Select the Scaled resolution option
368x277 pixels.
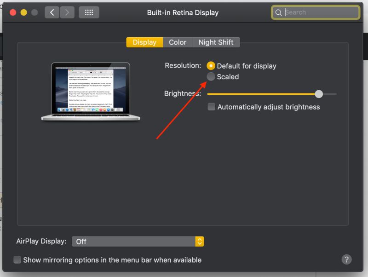click(x=211, y=76)
